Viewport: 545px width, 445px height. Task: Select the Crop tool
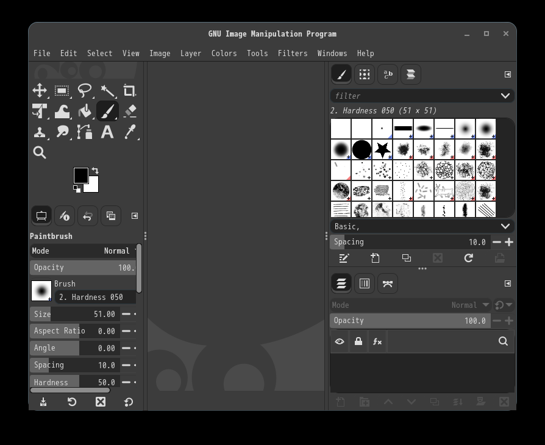pos(130,91)
